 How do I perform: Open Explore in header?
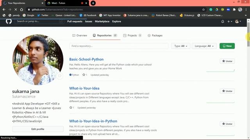116,21
